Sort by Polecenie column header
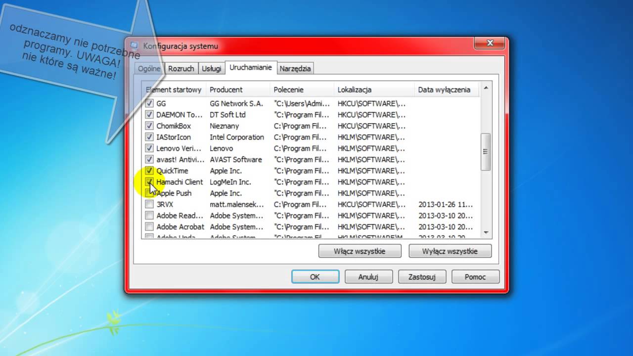The width and height of the screenshot is (633, 356). pos(302,90)
